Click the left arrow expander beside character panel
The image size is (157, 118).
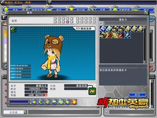(6, 66)
